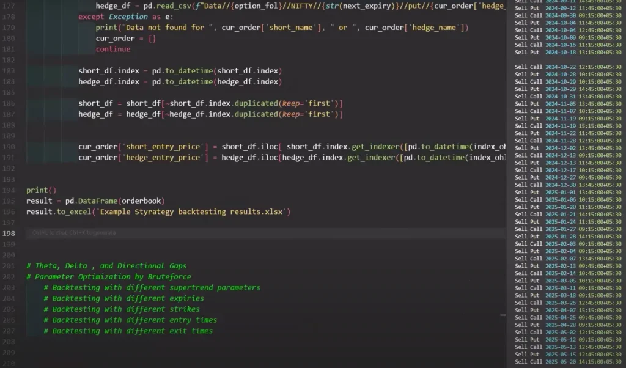626x368 pixels.
Task: Click the editor scrollbar marker near line 206
Action: [x=503, y=315]
